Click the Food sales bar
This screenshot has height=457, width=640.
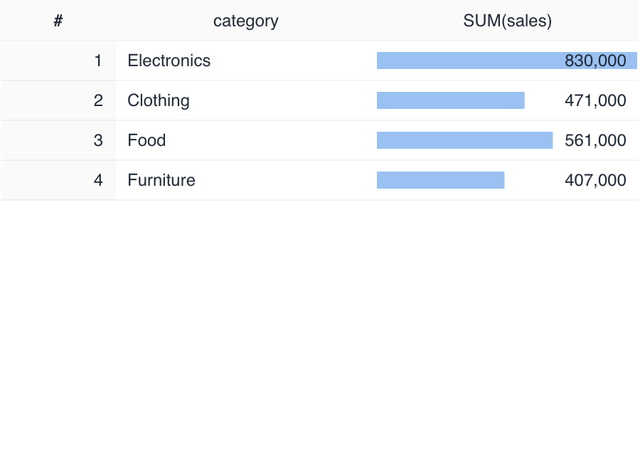464,141
